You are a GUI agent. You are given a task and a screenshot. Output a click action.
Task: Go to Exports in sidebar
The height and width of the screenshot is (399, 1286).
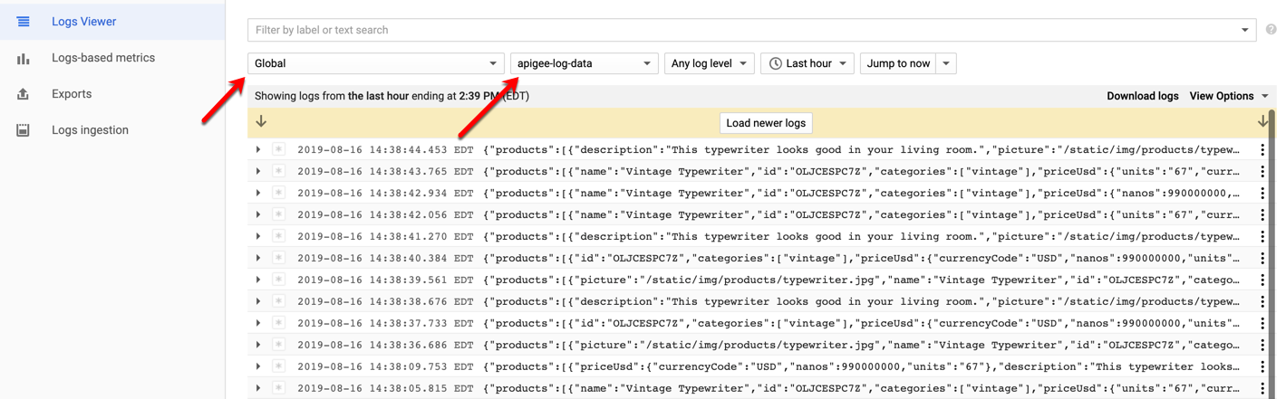112,94
